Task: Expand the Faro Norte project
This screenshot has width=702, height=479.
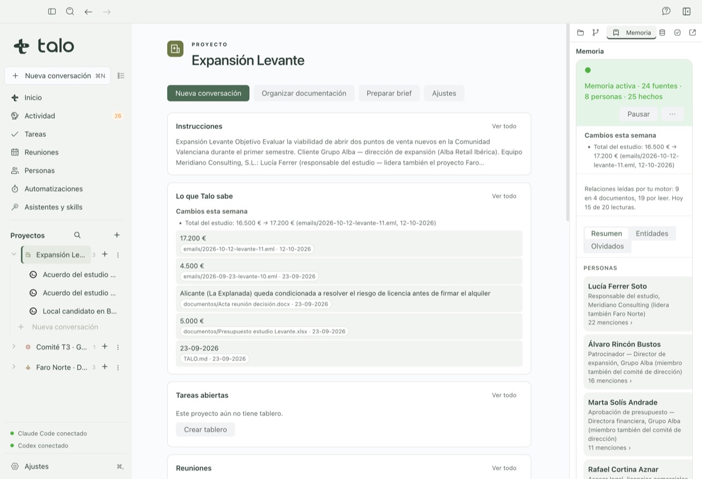Action: pos(14,367)
